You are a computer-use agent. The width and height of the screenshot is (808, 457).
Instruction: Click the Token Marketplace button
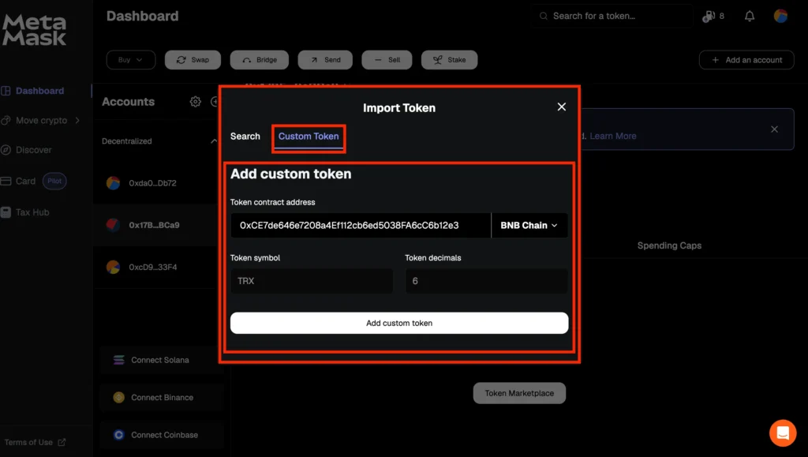519,393
